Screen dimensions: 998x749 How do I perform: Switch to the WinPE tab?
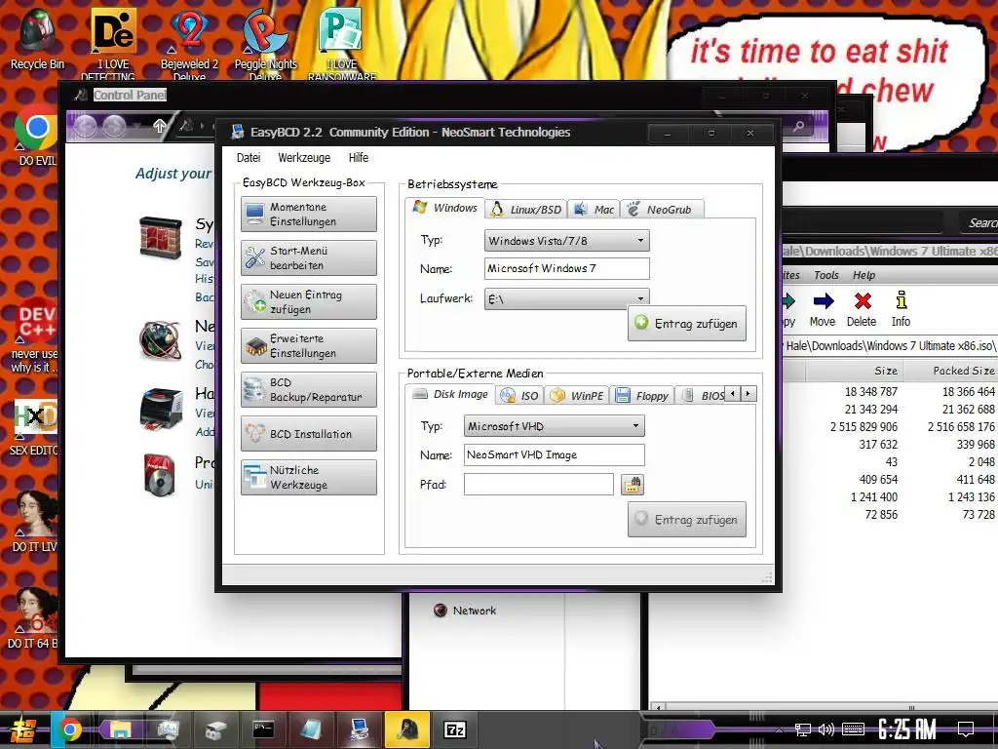pos(577,396)
